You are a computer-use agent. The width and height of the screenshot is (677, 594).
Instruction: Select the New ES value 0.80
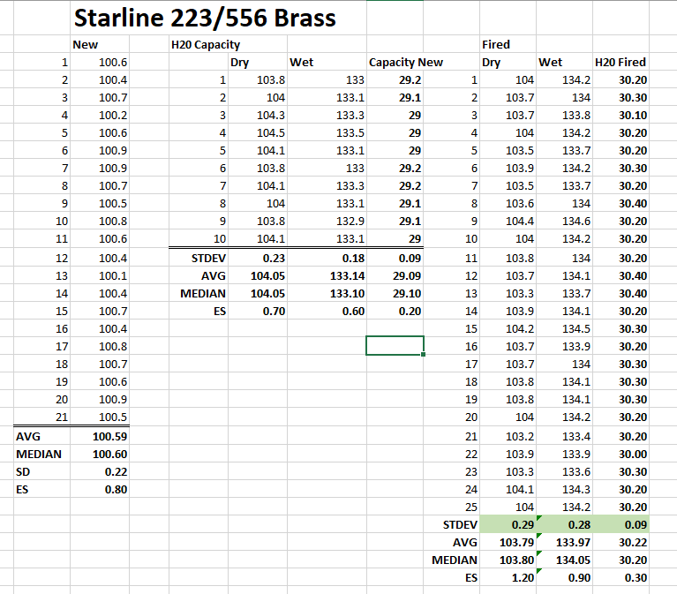(x=100, y=490)
